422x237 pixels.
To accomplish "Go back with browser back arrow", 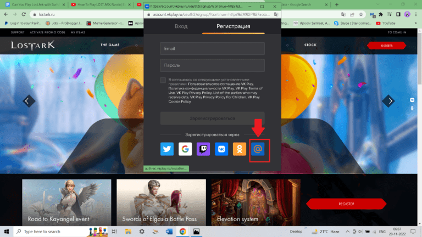I will (6, 14).
